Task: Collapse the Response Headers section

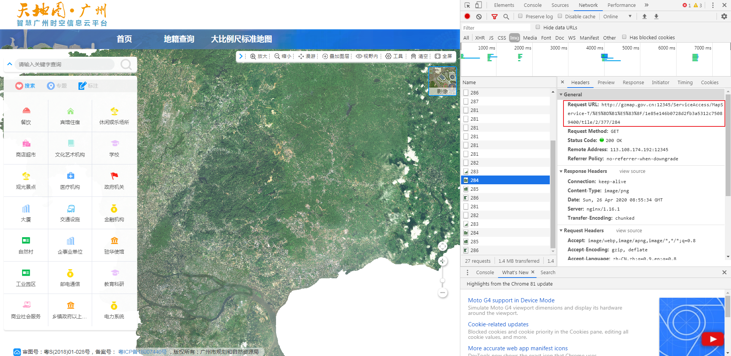Action: click(561, 171)
